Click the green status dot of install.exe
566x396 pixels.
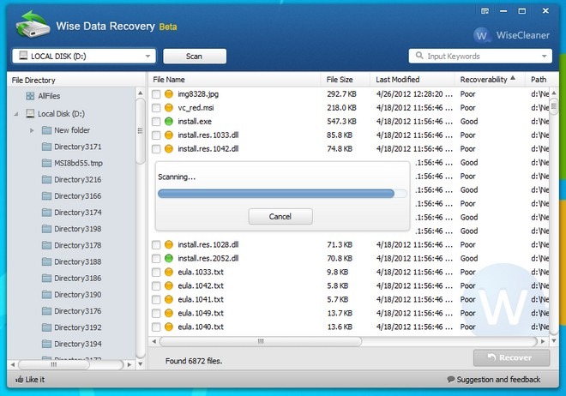169,122
